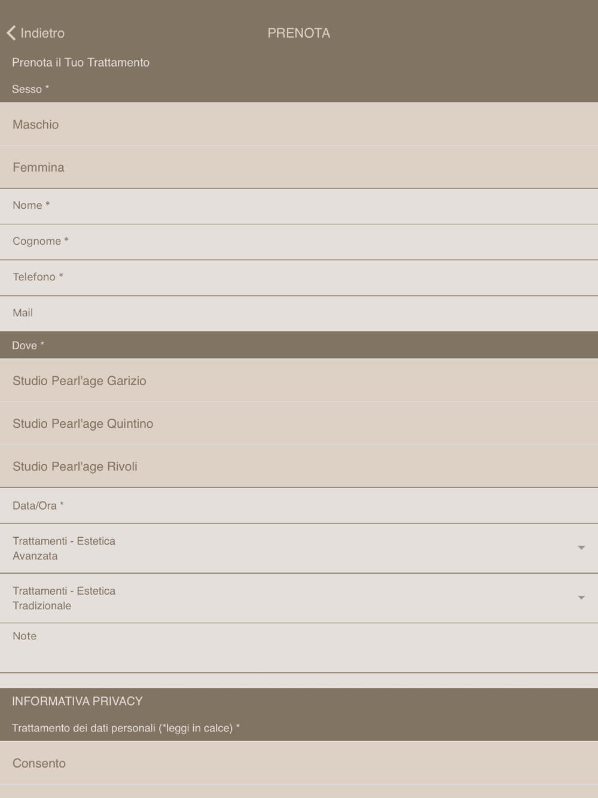Select Maschio as gender
598x798 pixels.
pyautogui.click(x=299, y=124)
